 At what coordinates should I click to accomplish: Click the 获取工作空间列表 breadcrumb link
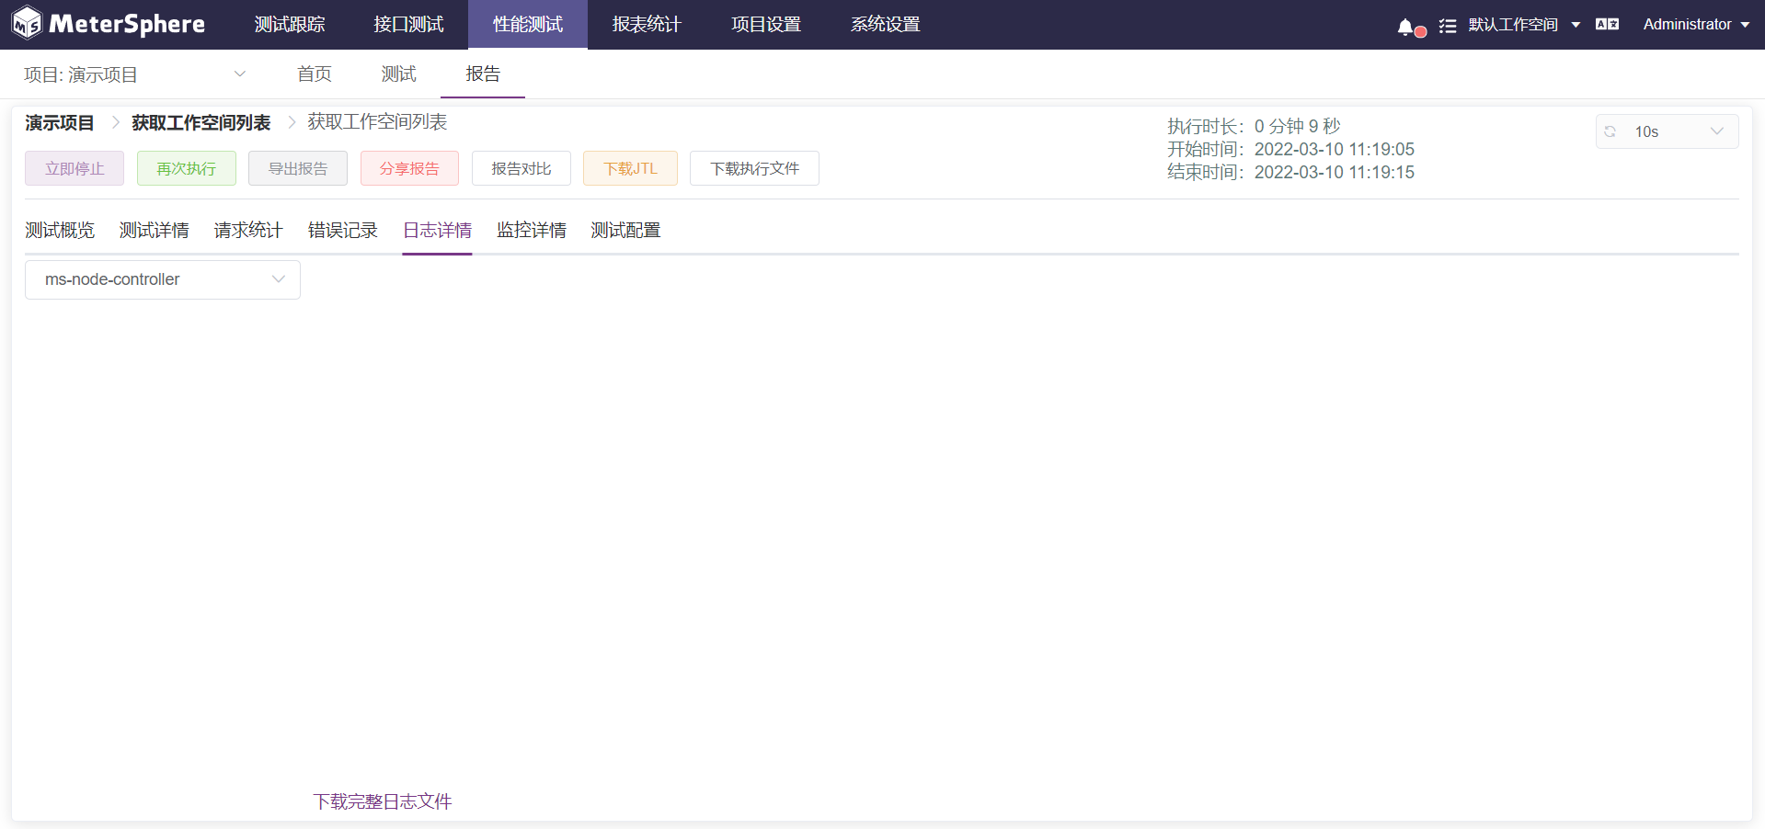(201, 121)
